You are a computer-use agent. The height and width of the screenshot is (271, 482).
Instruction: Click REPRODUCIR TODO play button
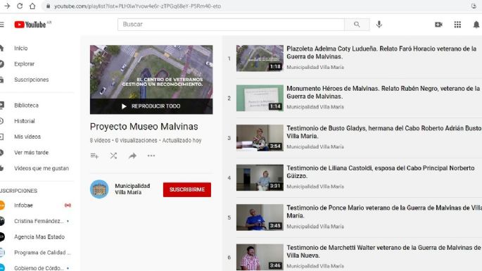151,106
